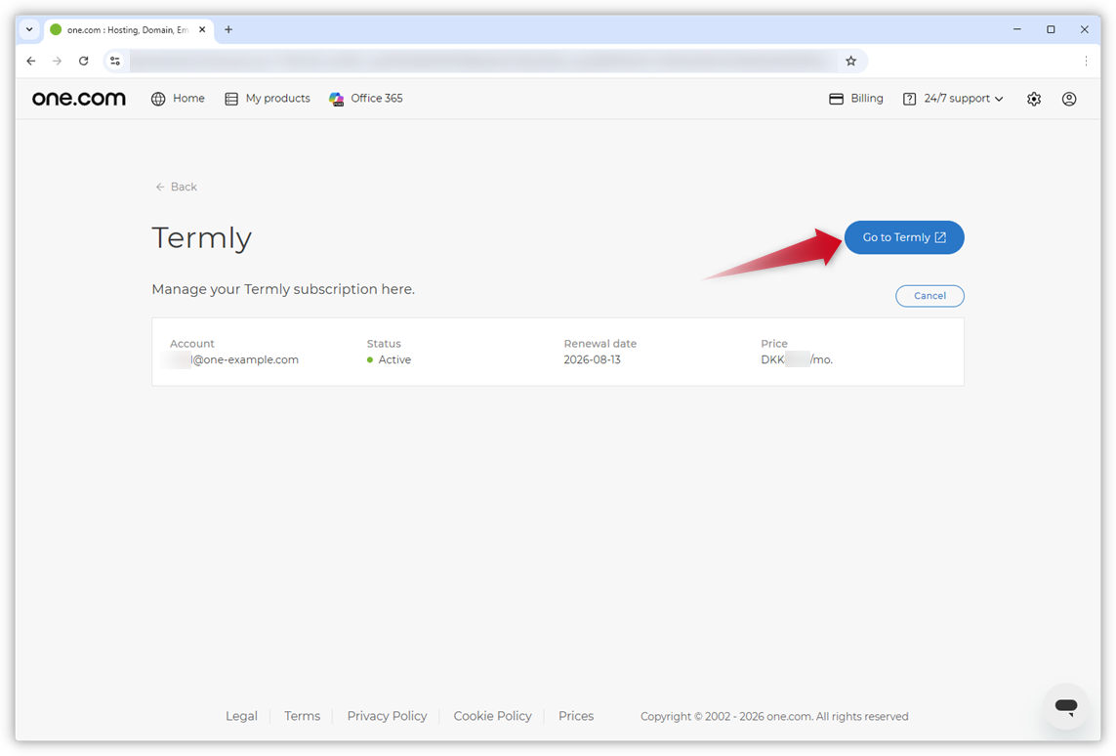The width and height of the screenshot is (1116, 756).
Task: Select the DKK price per month
Action: pos(797,360)
